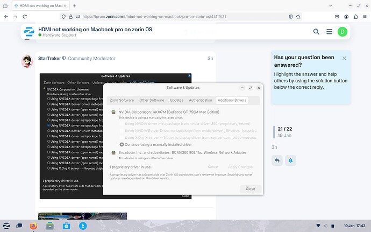Image resolution: width=371 pixels, height=232 pixels.
Task: Open the Pocket save icon
Action: (337, 17)
